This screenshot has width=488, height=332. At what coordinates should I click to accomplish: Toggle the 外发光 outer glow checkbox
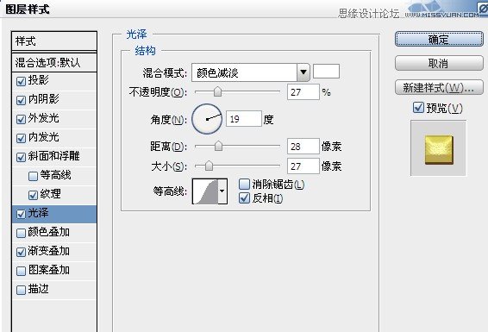pyautogui.click(x=21, y=120)
